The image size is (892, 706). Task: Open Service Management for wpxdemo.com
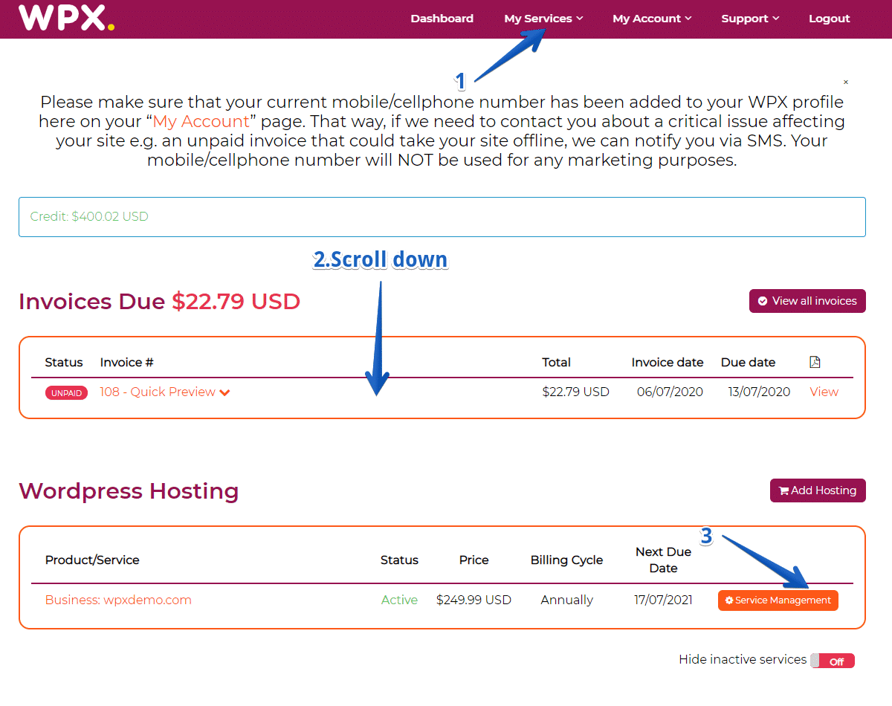778,600
